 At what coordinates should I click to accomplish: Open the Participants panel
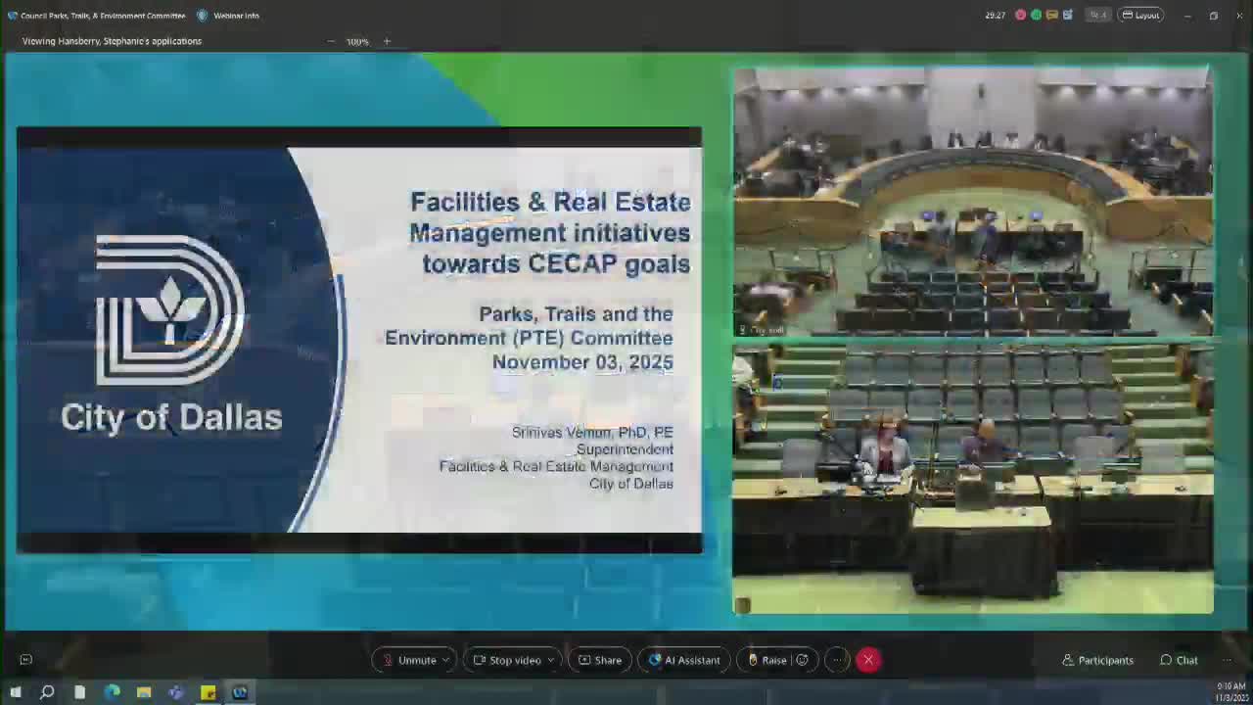click(1097, 660)
